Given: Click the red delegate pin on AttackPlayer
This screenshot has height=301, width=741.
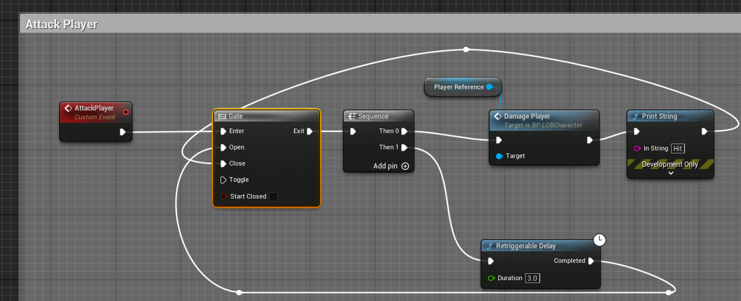Looking at the screenshot, I should click(126, 112).
